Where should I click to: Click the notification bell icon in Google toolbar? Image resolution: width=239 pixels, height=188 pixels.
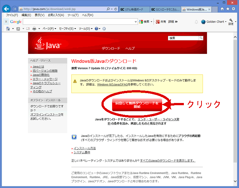click(196, 22)
